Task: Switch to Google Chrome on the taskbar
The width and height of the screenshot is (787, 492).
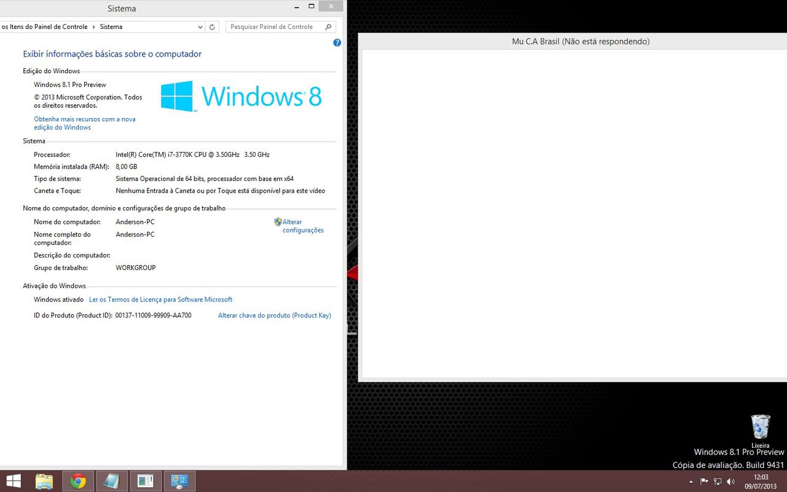Action: tap(78, 481)
